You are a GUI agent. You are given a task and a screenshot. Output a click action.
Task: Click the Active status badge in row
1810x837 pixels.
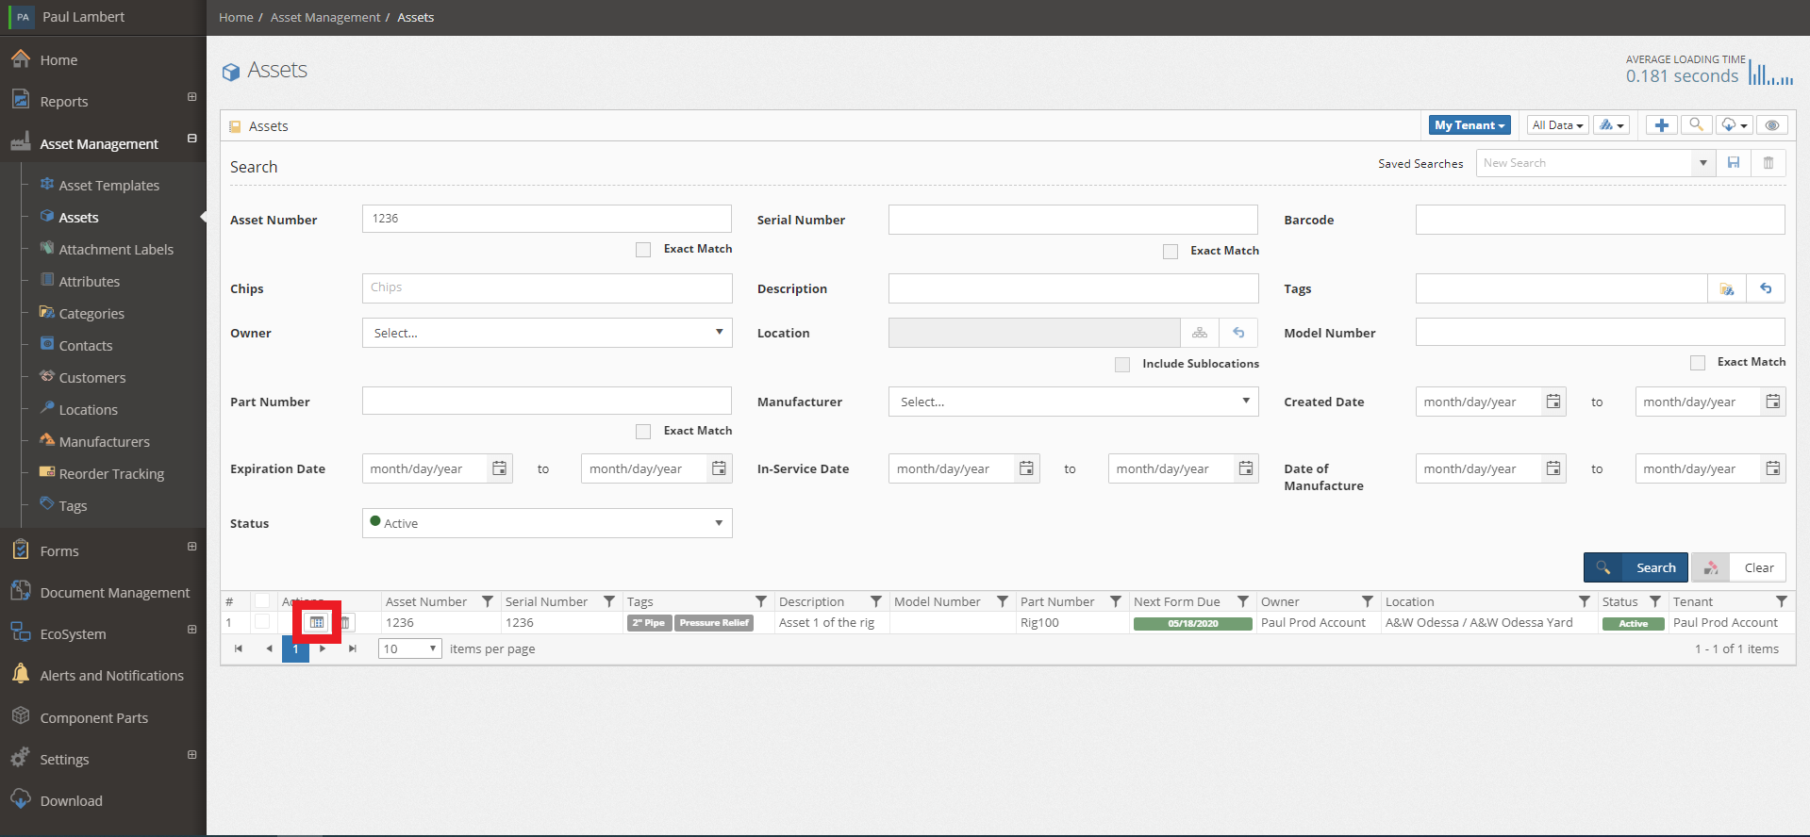[x=1634, y=623]
